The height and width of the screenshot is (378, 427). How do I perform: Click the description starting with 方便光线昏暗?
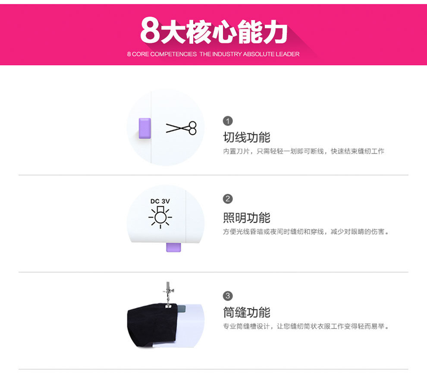[x=306, y=232]
